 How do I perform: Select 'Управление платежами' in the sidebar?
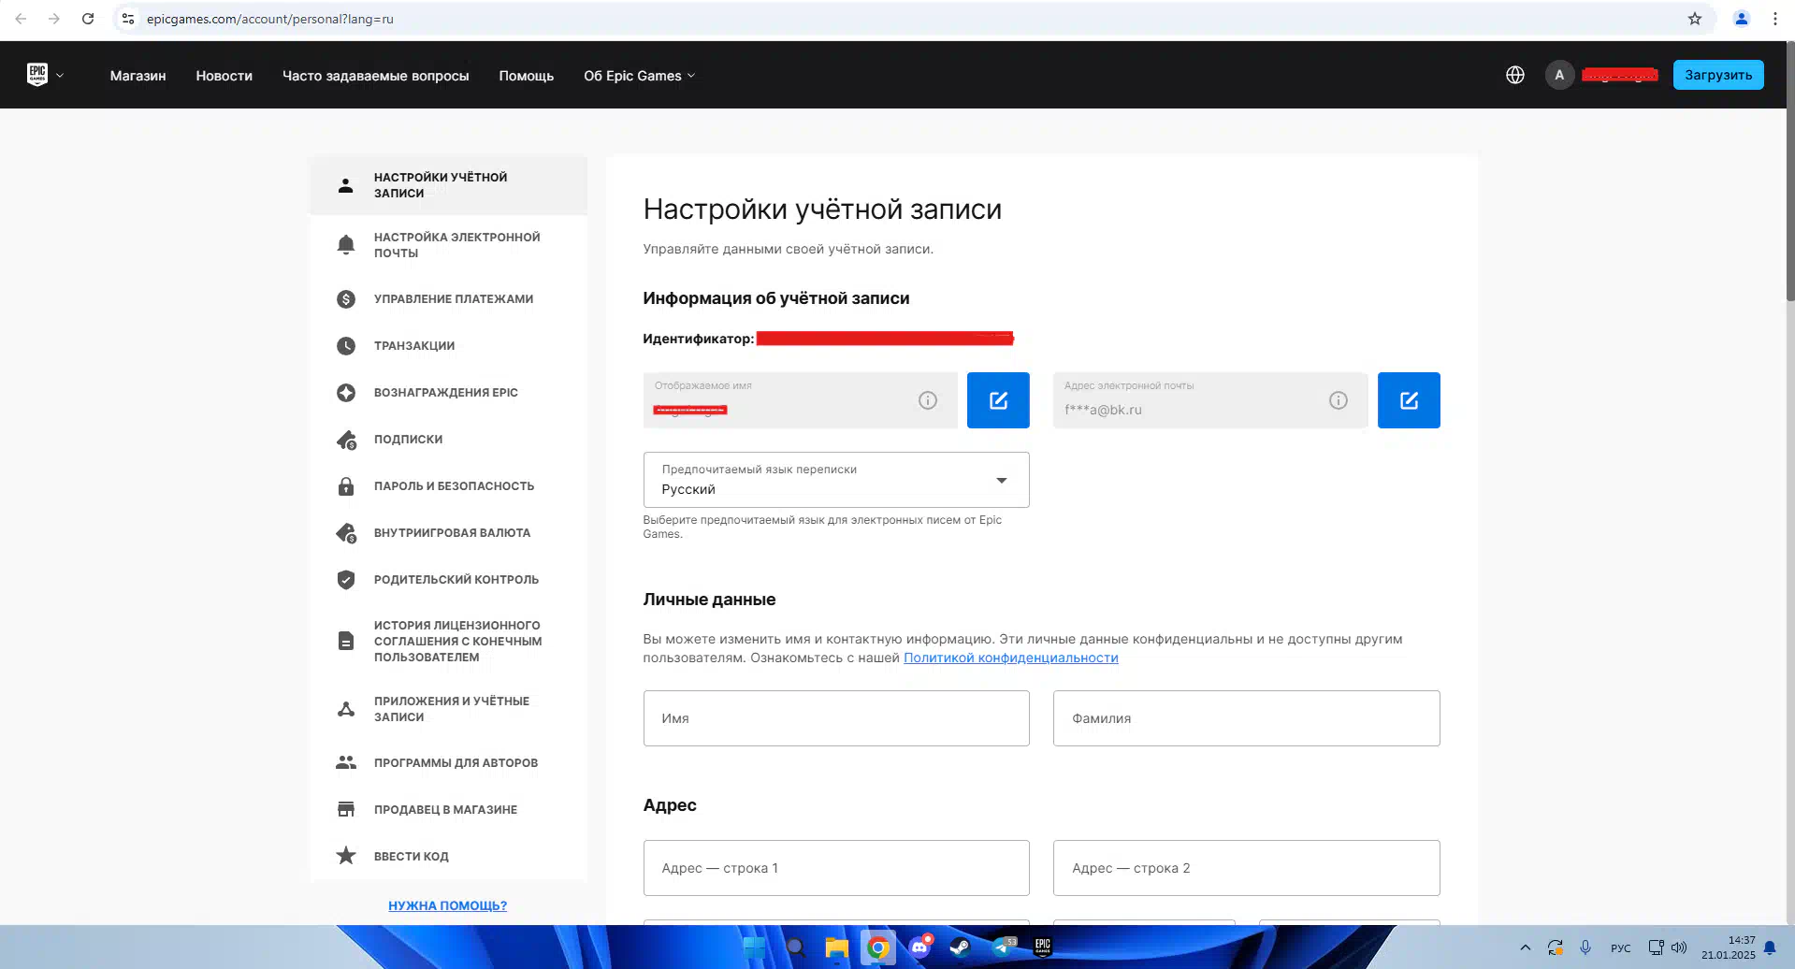pos(453,299)
